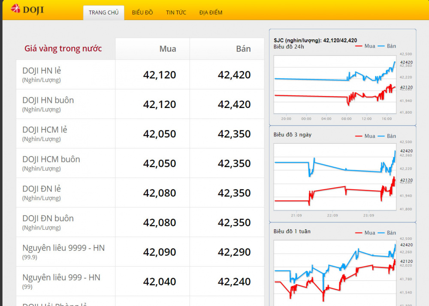Viewport: 429px width, 306px height.
Task: Click 23/09 tick on 3 ngày chart
Action: [x=369, y=216]
